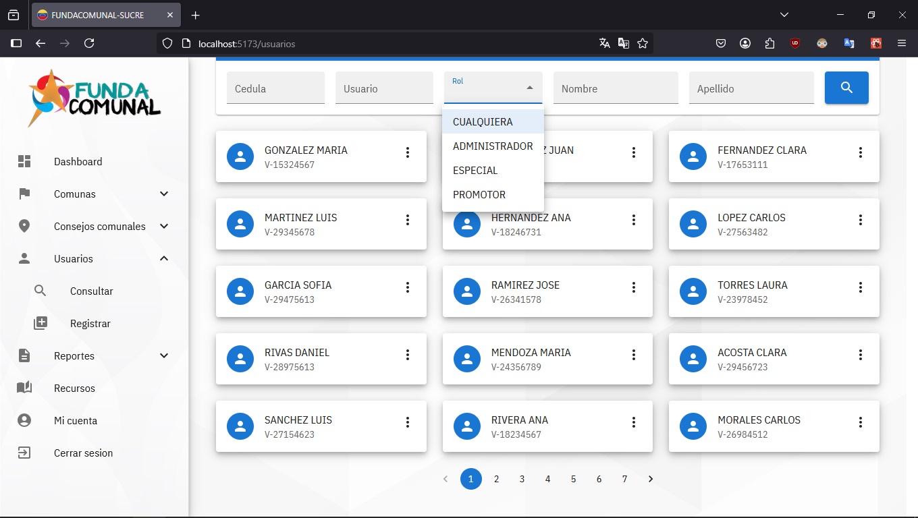
Task: Open the browser extensions puzzle icon
Action: tap(770, 43)
